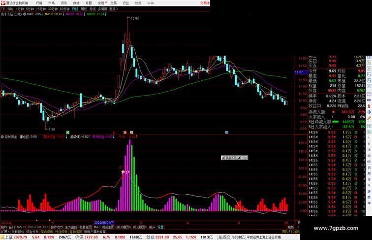Switch lower indicator to VOL-TDX

coord(34,227)
